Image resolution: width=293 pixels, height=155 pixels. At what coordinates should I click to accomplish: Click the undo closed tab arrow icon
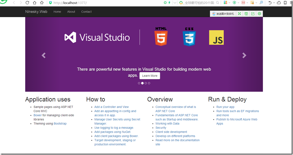pos(270,3)
